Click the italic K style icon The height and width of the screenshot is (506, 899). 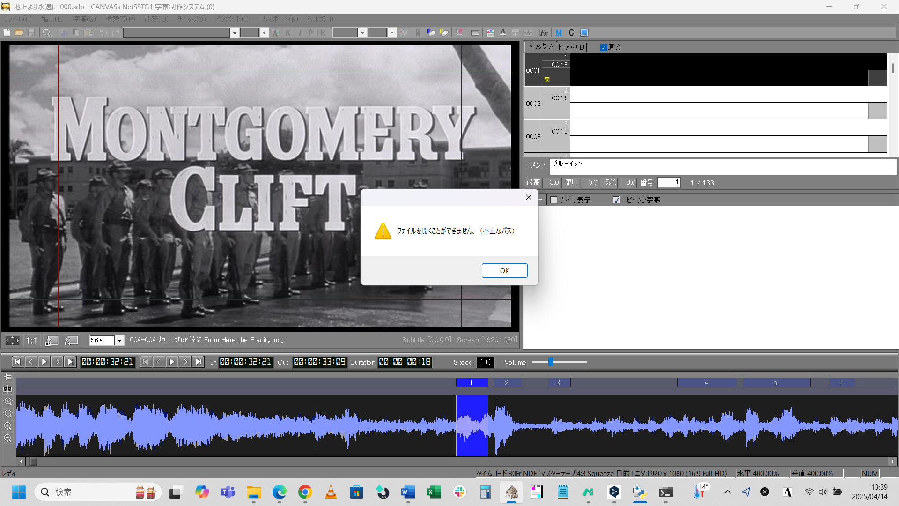[287, 32]
